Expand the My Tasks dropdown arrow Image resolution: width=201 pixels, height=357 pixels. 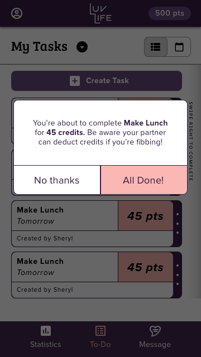tap(82, 47)
